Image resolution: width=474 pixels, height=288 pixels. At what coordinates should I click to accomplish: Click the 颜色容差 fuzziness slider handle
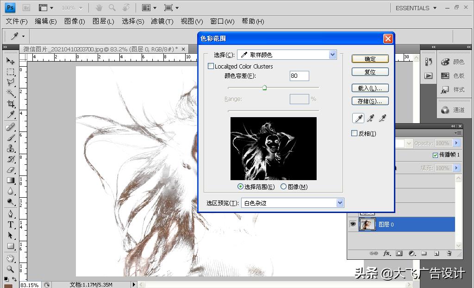264,87
